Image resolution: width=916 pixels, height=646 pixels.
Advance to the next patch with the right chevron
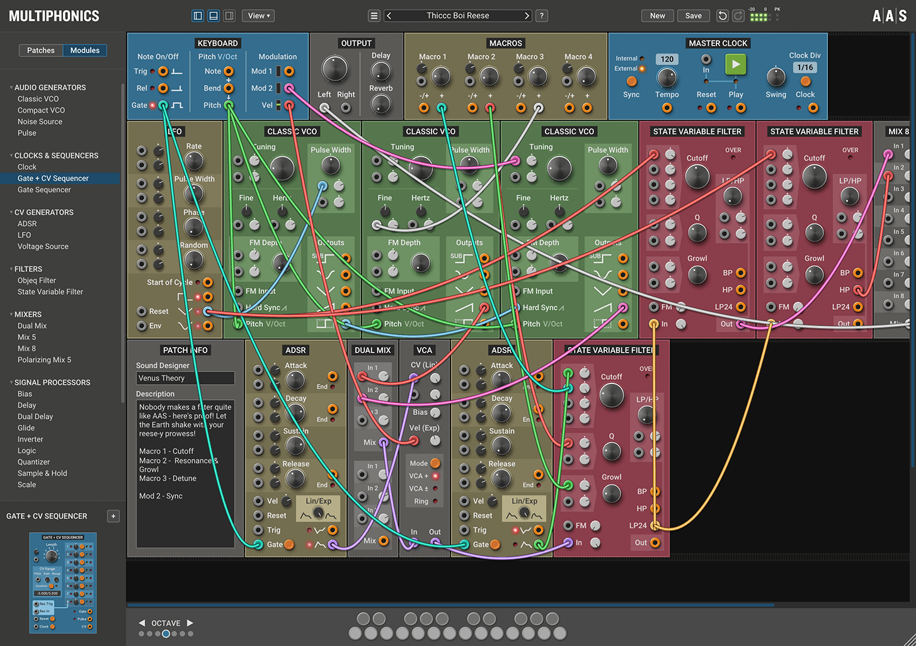pyautogui.click(x=527, y=15)
